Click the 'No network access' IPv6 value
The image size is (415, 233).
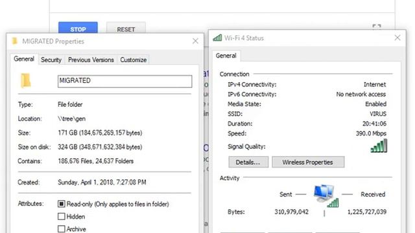pos(361,94)
